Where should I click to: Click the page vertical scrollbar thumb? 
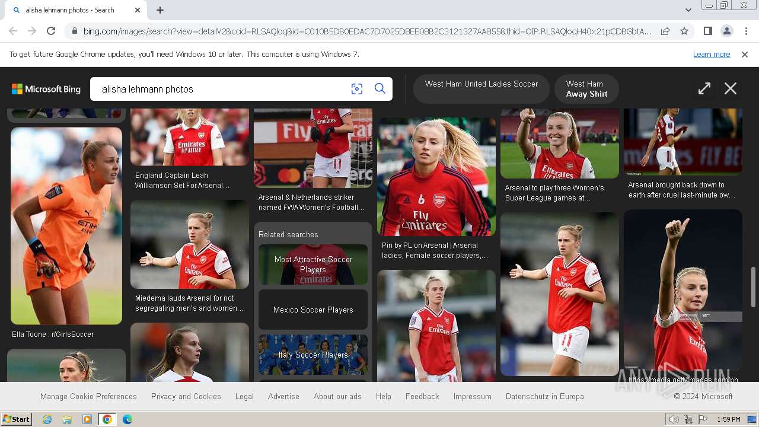point(754,287)
